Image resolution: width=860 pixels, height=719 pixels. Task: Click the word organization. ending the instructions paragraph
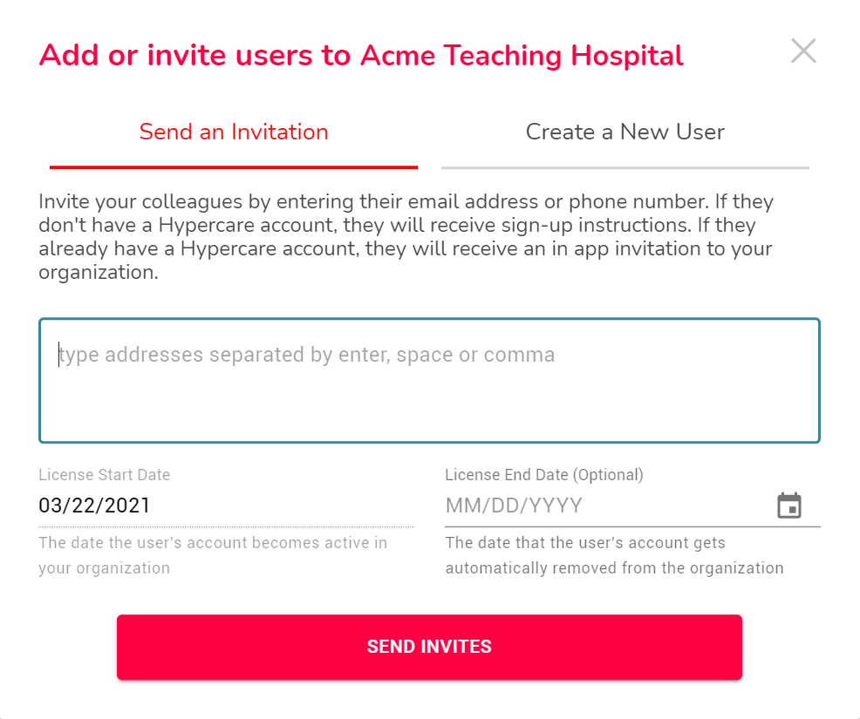click(x=99, y=273)
